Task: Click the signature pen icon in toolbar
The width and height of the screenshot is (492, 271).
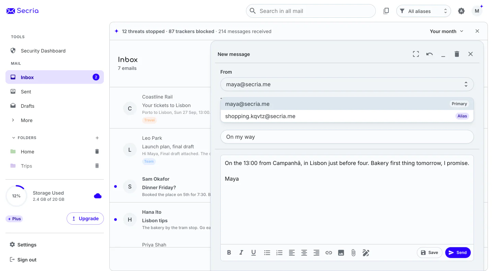Action: pyautogui.click(x=366, y=253)
